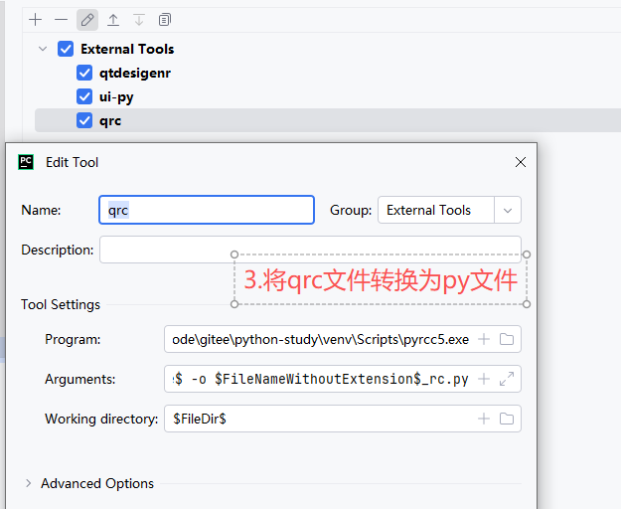Select the qtdesigenr tree item

pyautogui.click(x=135, y=73)
